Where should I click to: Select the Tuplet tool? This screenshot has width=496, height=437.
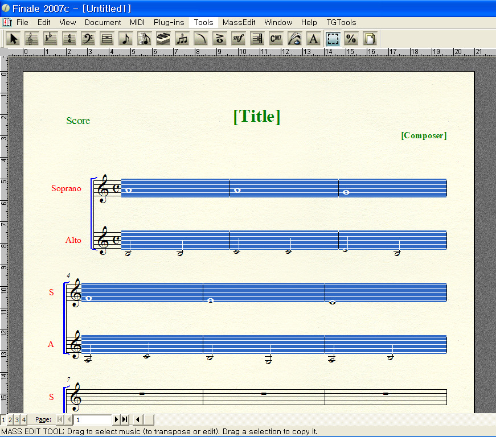pyautogui.click(x=182, y=39)
